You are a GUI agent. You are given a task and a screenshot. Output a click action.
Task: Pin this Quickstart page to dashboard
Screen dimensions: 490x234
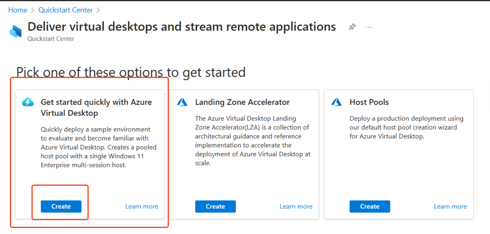[x=352, y=27]
